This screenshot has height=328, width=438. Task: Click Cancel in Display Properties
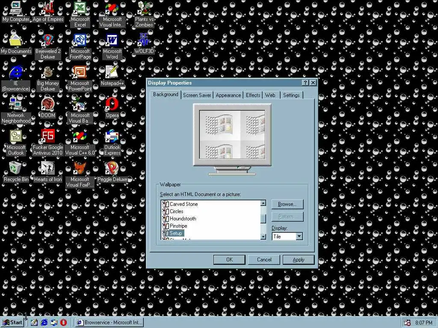264,260
